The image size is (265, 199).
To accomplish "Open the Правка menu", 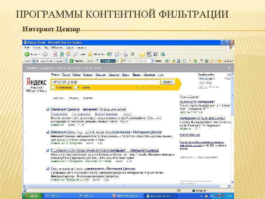I will tap(37, 48).
